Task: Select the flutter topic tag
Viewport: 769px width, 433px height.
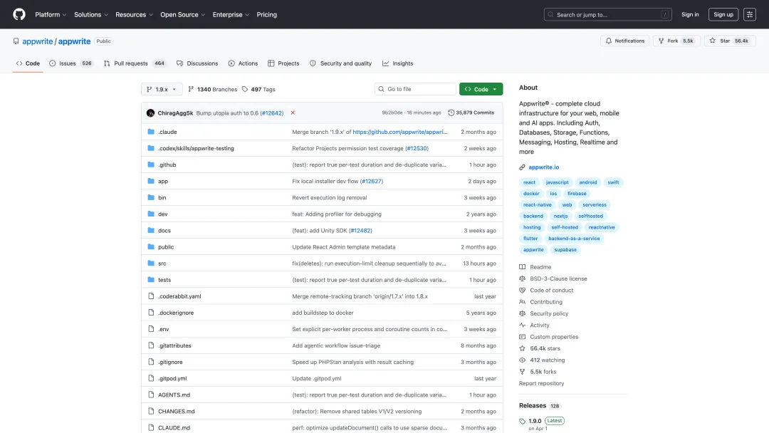Action: point(530,239)
